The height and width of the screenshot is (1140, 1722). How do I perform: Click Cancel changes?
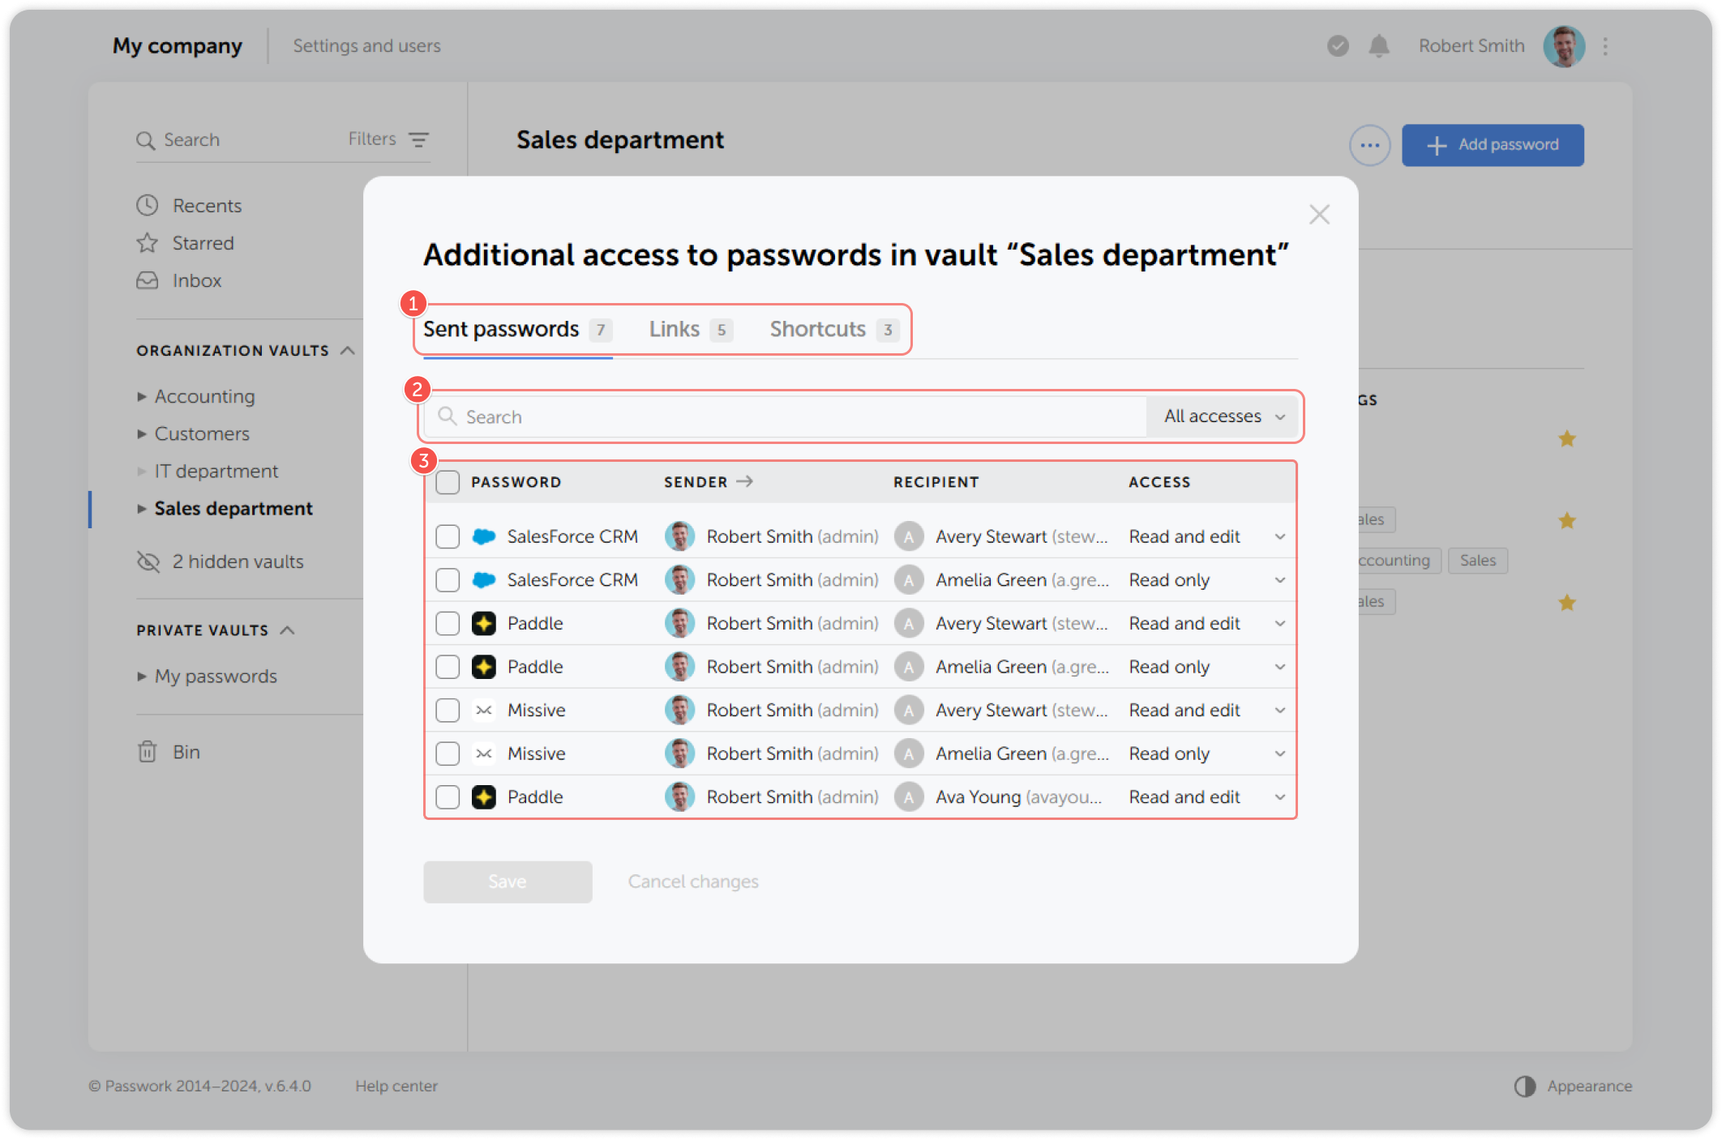[692, 882]
